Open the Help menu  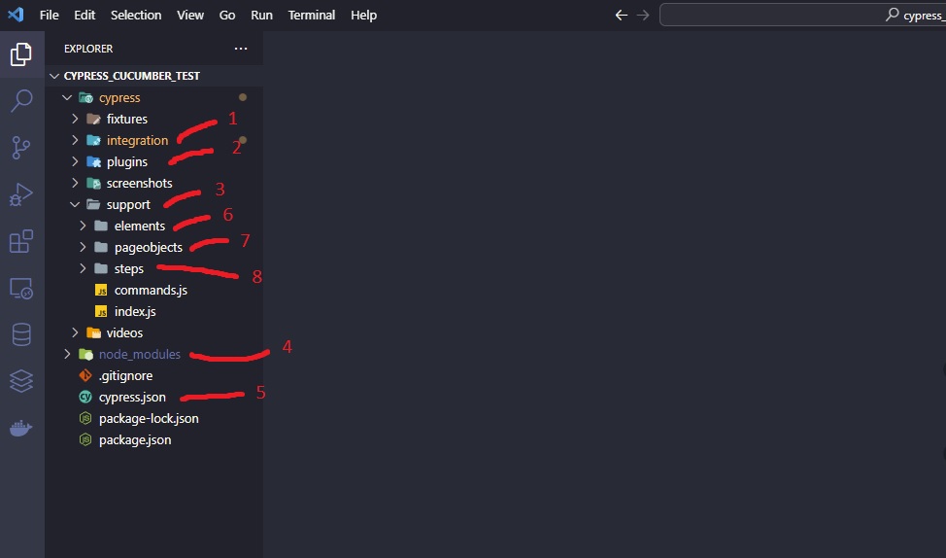pyautogui.click(x=364, y=16)
